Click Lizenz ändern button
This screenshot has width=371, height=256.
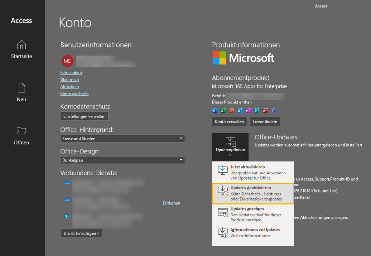click(265, 122)
